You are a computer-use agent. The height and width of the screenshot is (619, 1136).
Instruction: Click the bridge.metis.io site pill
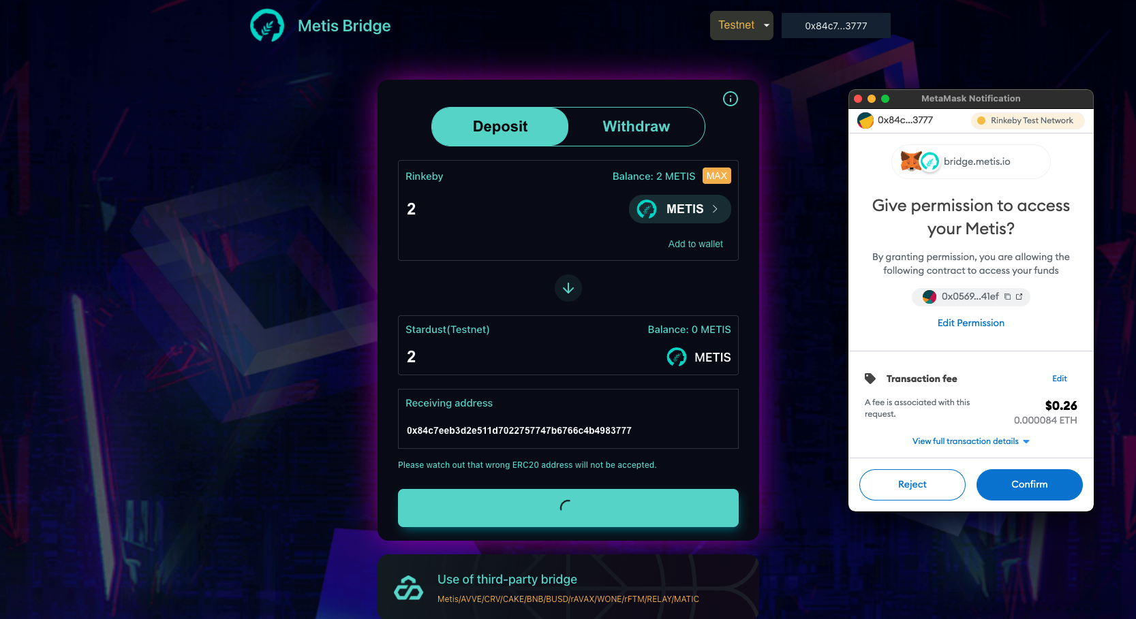(x=971, y=161)
